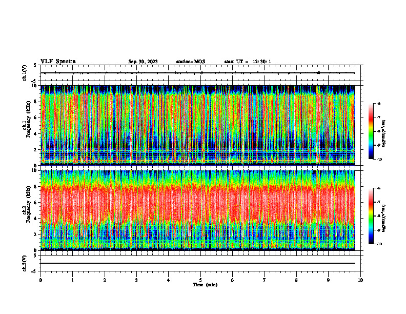Click the "station=MOS" header label

coord(191,62)
